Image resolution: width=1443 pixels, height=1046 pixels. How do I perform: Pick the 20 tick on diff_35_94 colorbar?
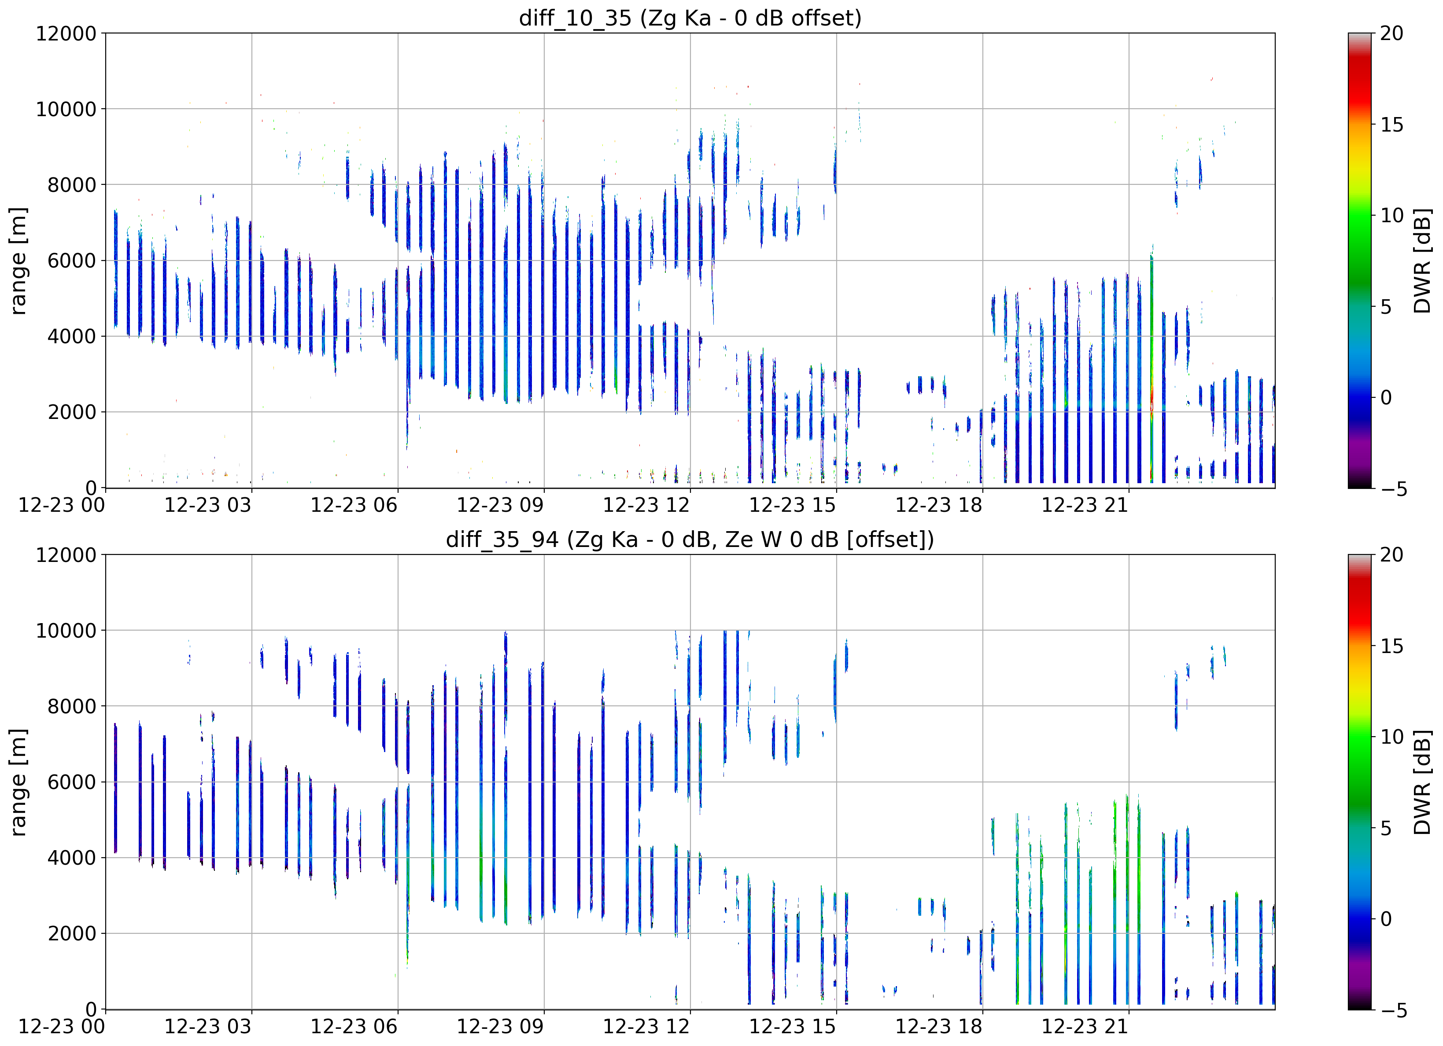pos(1391,554)
